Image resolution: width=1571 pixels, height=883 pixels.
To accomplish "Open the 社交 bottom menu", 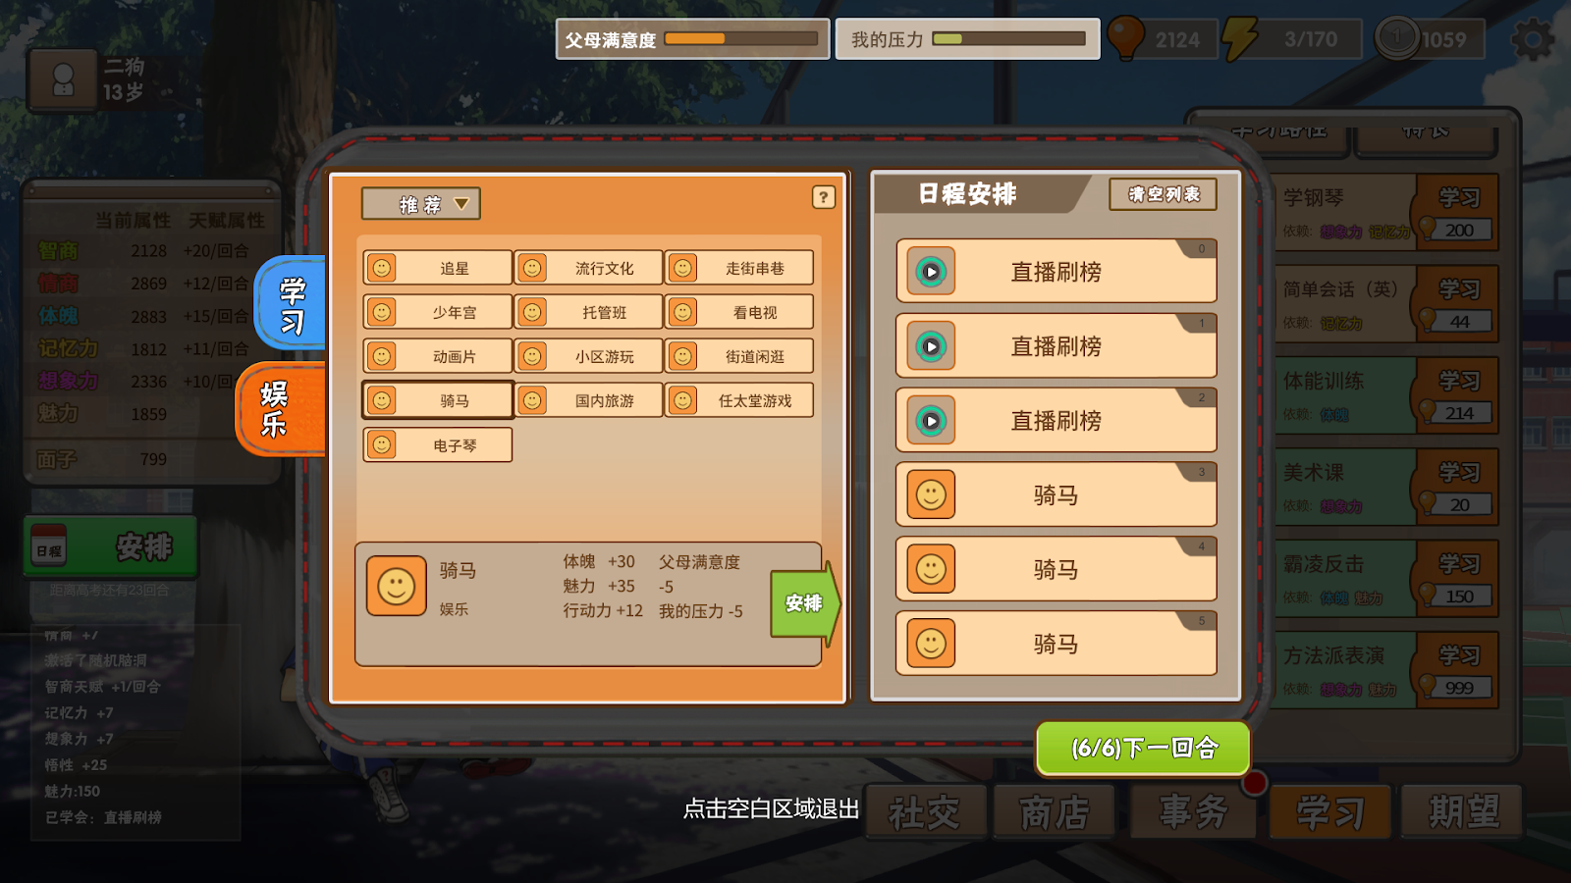I will click(x=925, y=811).
